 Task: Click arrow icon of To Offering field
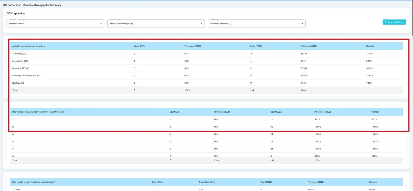(302, 24)
